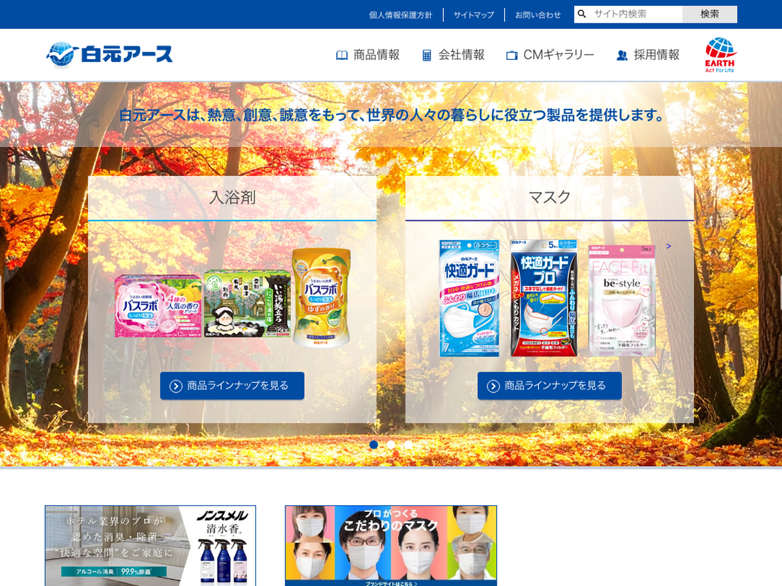Screen dimensions: 782x586
Task: Open the 商品情報 menu
Action: pyautogui.click(x=368, y=55)
